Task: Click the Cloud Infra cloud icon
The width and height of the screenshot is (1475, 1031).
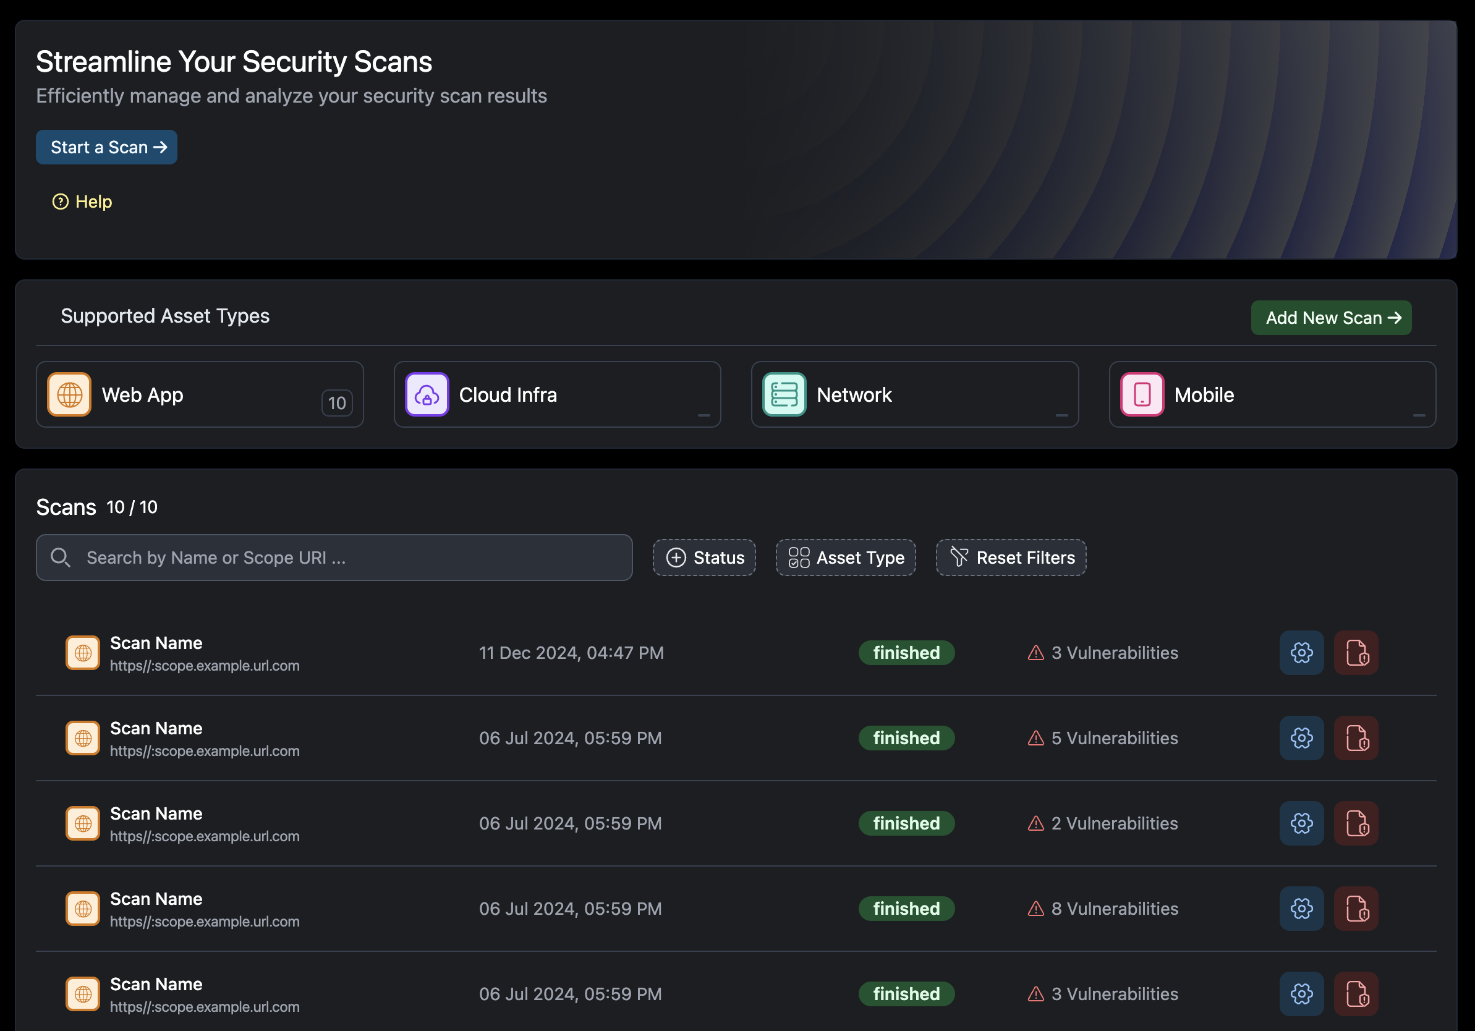Action: (427, 394)
